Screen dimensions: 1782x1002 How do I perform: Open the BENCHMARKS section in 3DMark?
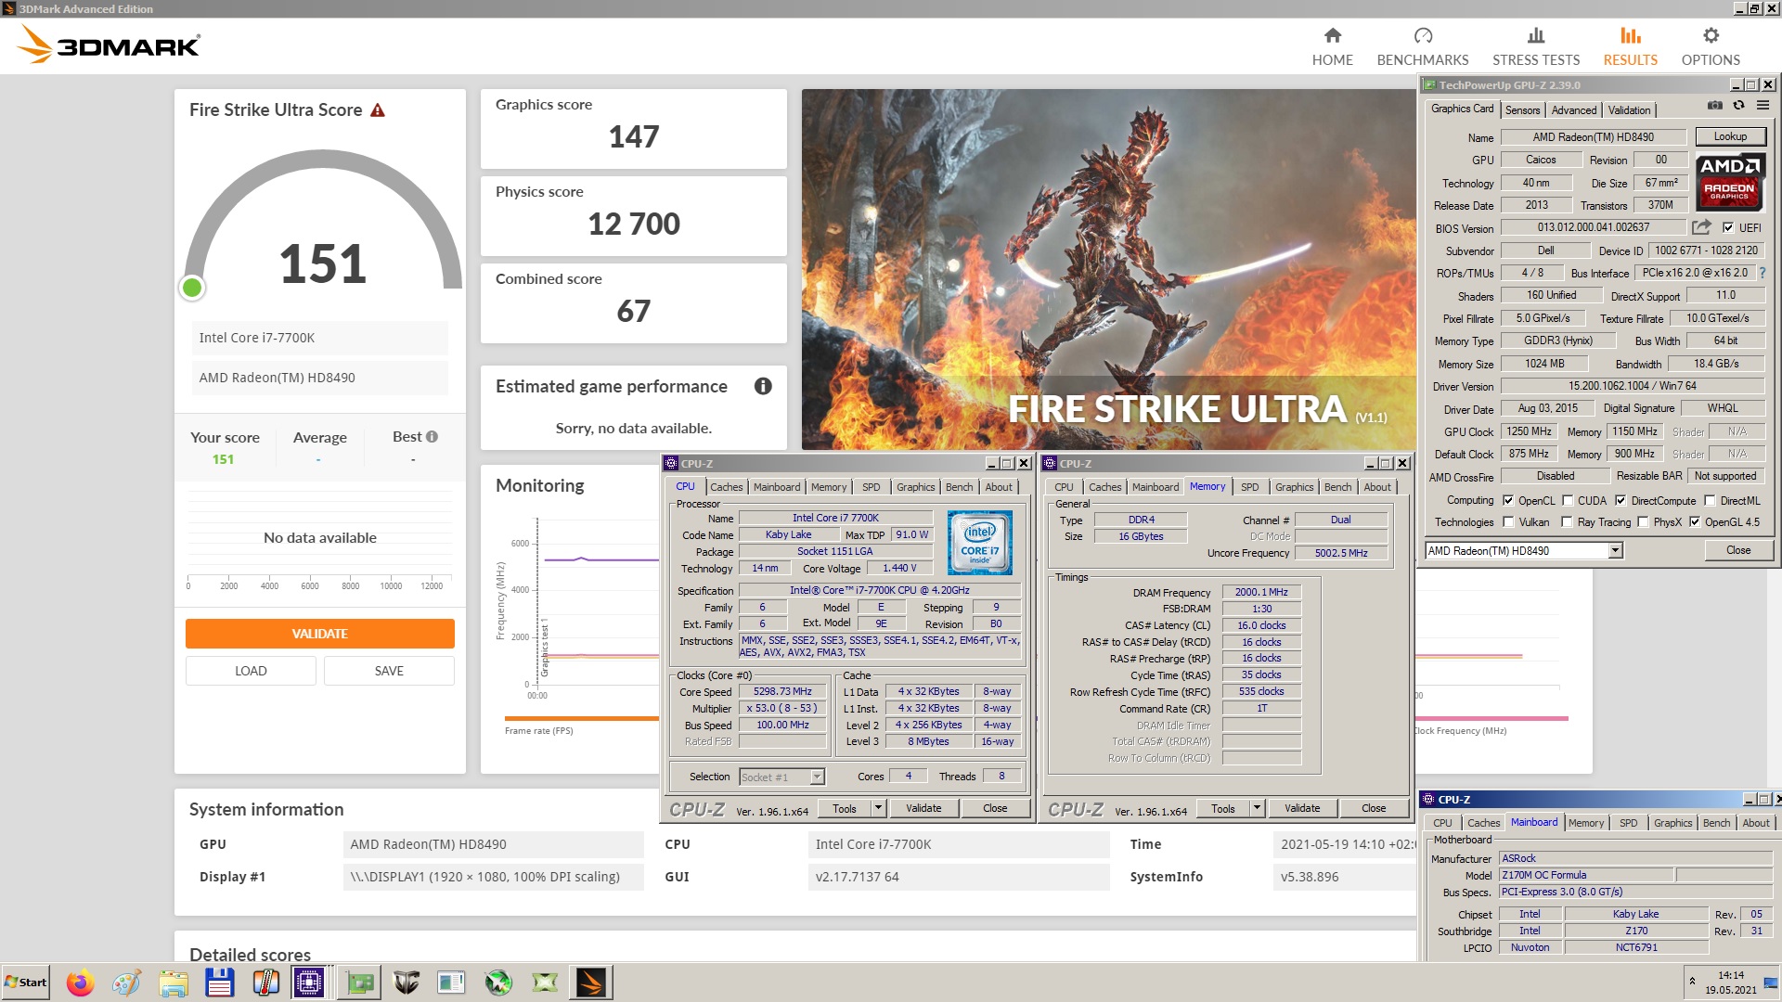[x=1422, y=46]
